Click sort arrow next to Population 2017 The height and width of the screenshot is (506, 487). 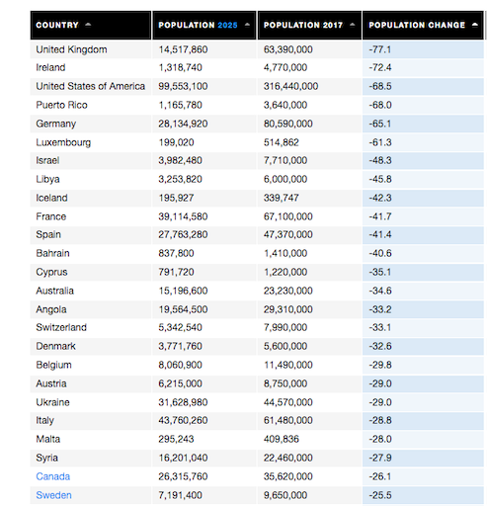[x=353, y=25]
